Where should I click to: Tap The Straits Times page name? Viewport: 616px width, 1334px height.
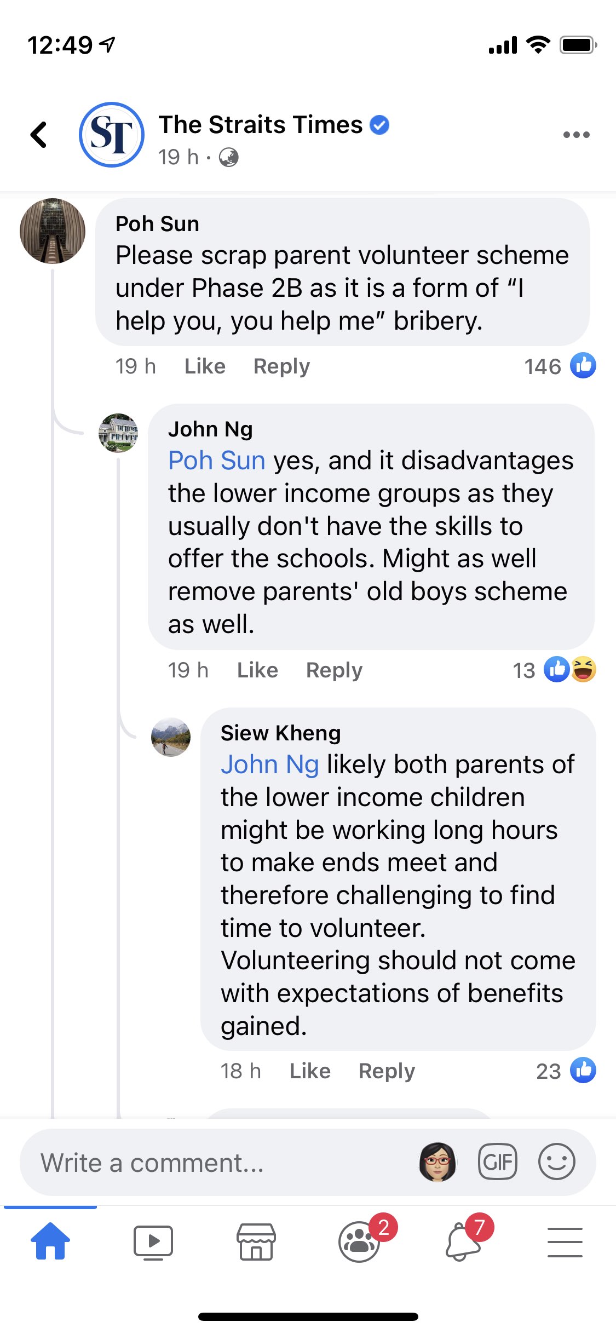(x=261, y=125)
